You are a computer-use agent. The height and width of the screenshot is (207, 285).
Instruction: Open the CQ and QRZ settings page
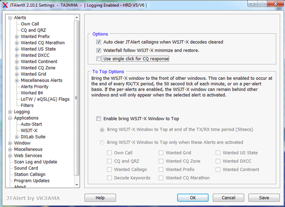pyautogui.click(x=33, y=30)
